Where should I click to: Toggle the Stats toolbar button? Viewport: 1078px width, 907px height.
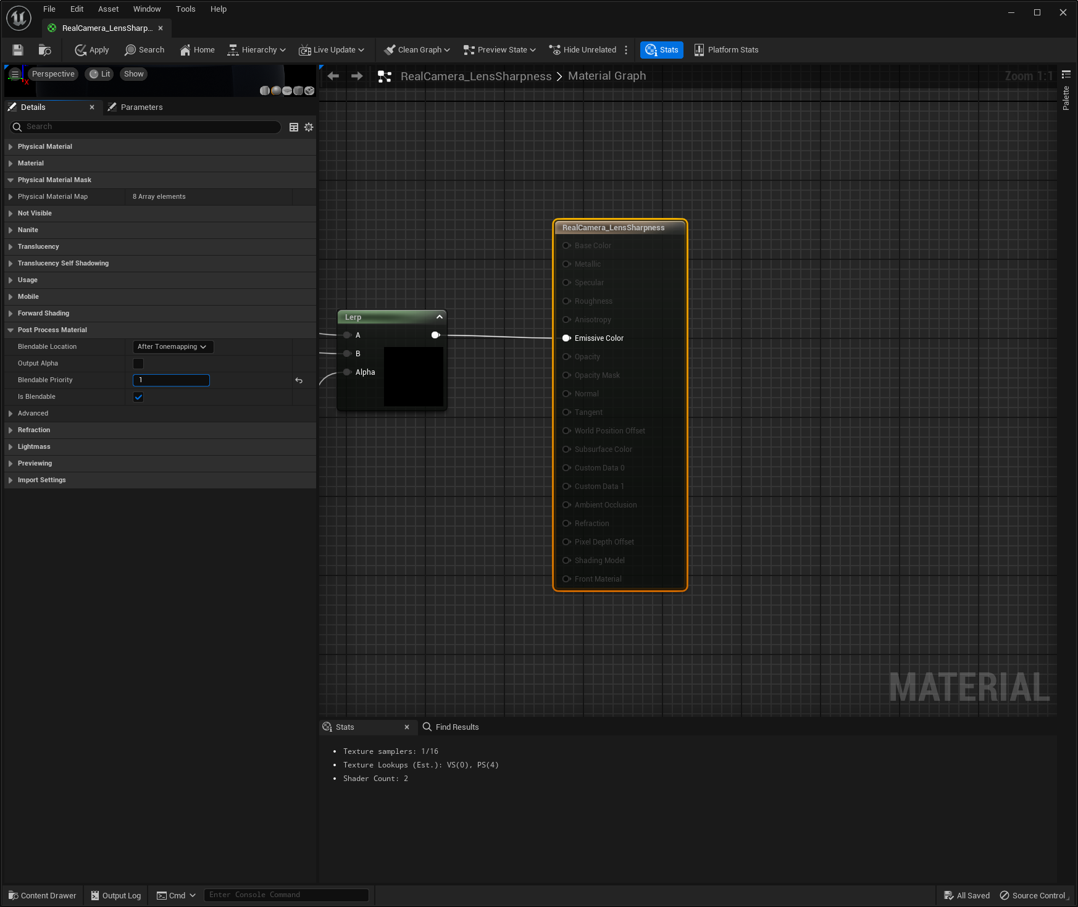tap(662, 50)
